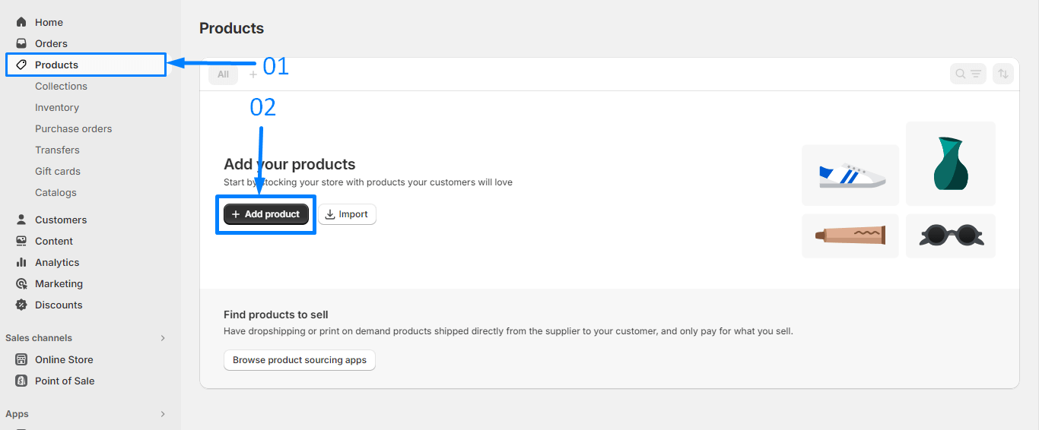Click the Discounts badge icon
This screenshot has height=430, width=1039.
pos(21,305)
